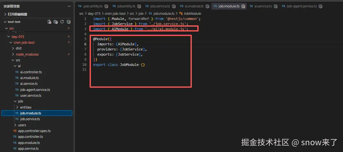Create a new file in tool-test
The height and width of the screenshot is (152, 343).
coord(49,22)
